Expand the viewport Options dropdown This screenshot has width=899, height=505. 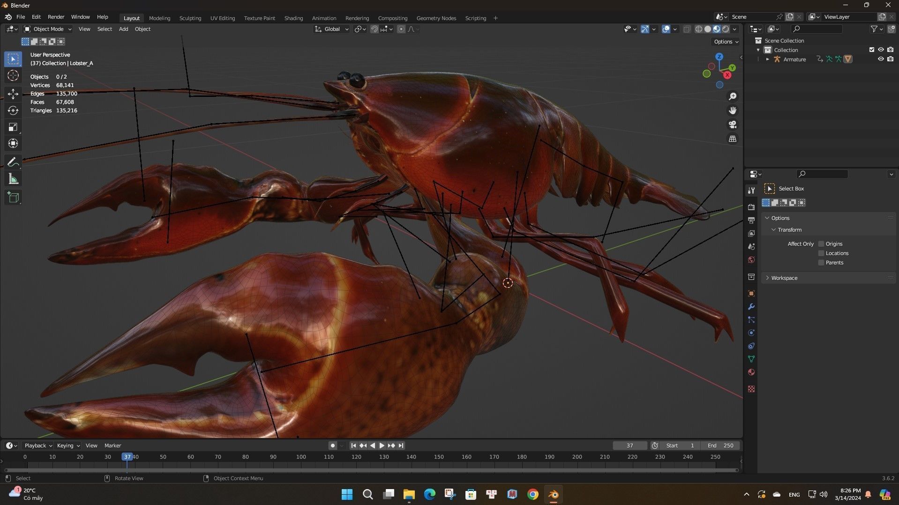(x=726, y=42)
